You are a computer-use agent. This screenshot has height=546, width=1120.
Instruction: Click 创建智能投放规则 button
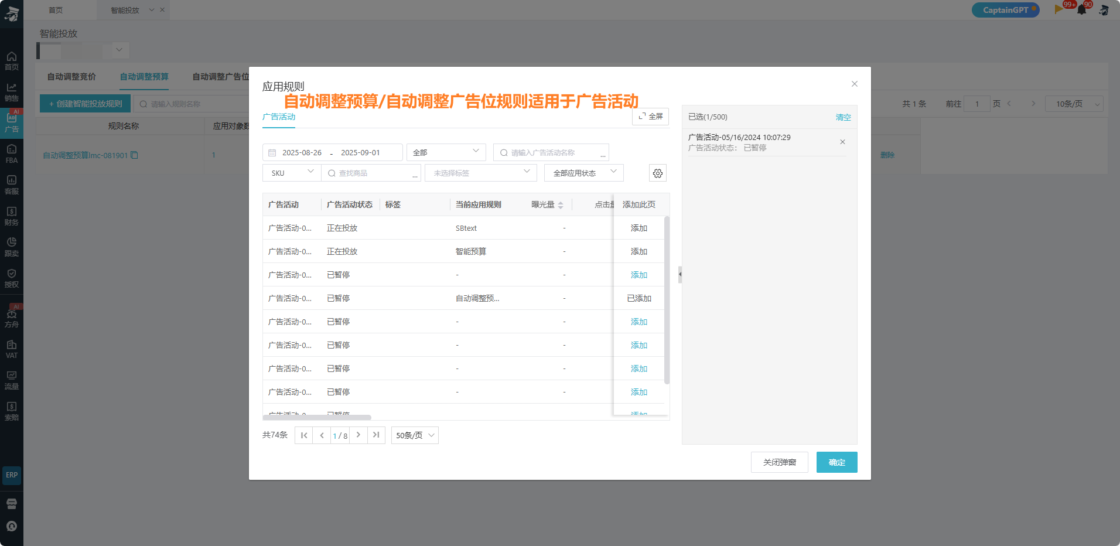click(x=86, y=104)
